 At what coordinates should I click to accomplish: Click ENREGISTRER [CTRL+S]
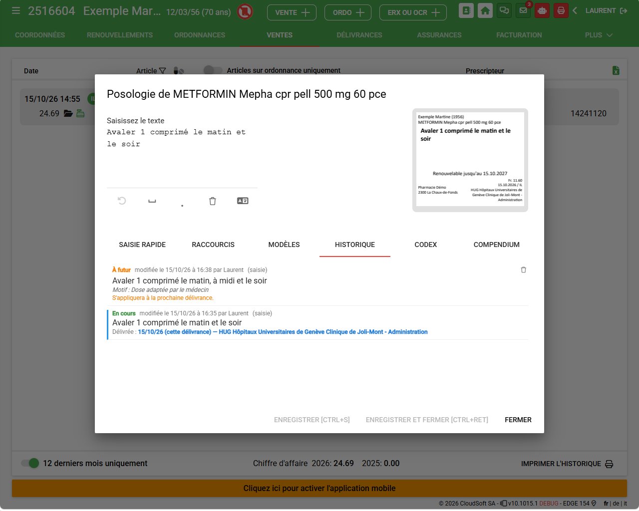[312, 420]
